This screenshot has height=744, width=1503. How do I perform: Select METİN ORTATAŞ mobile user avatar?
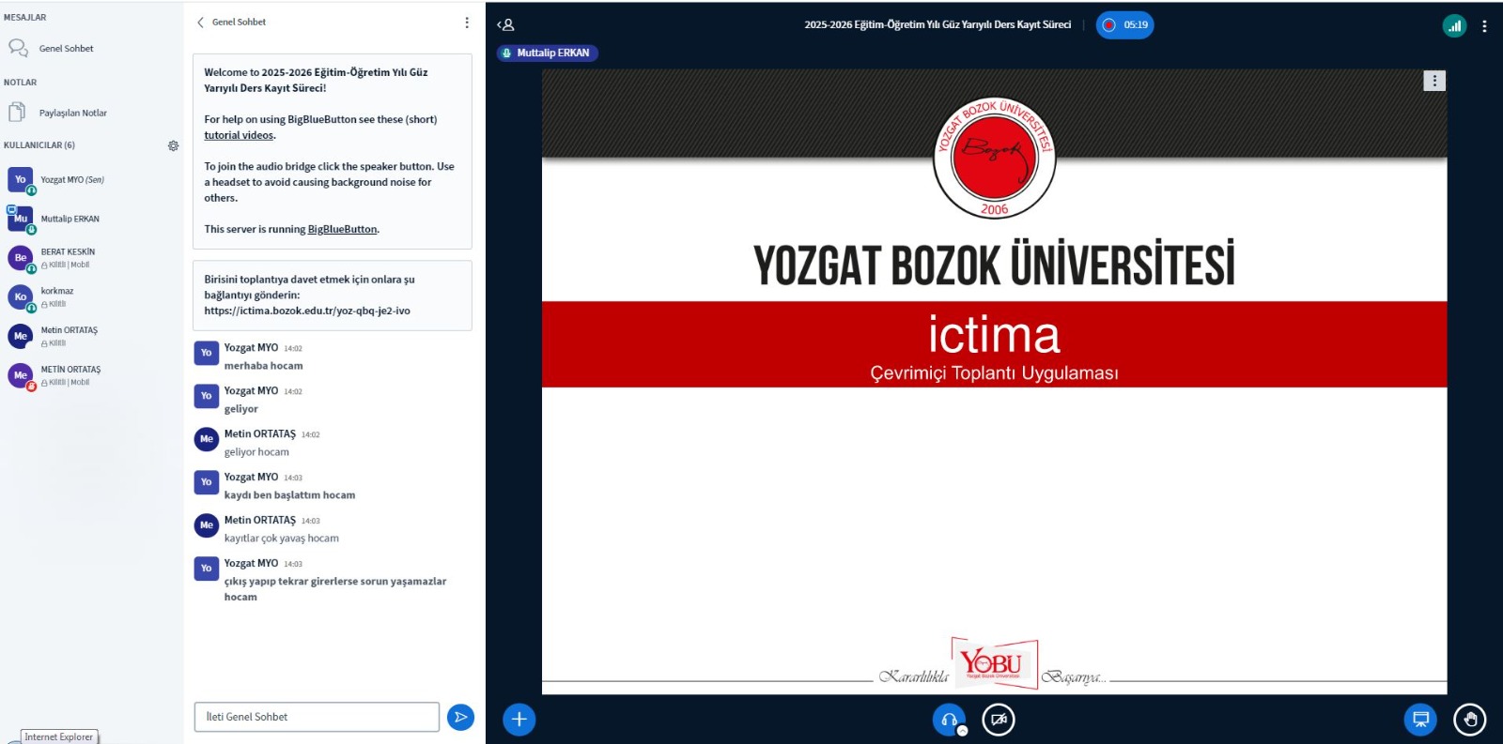[x=20, y=375]
